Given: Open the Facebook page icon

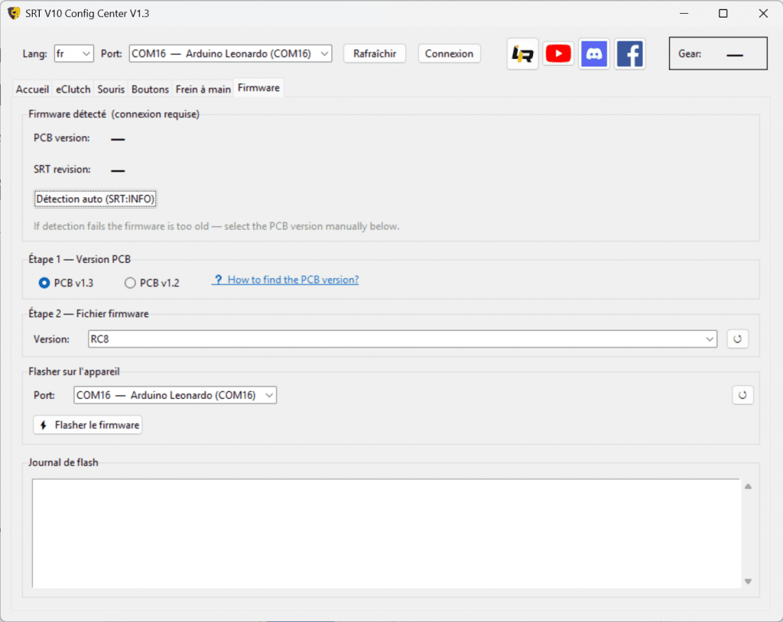Looking at the screenshot, I should coord(630,53).
